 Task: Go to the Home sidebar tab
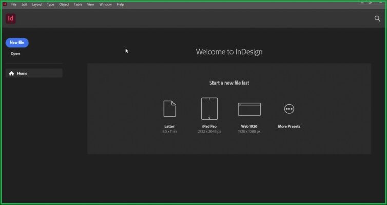tap(34, 73)
